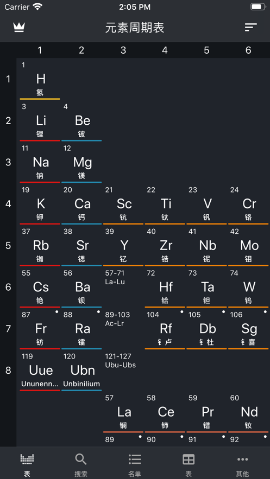
Task: Open the Titanium Ti element cell
Action: pos(165,205)
